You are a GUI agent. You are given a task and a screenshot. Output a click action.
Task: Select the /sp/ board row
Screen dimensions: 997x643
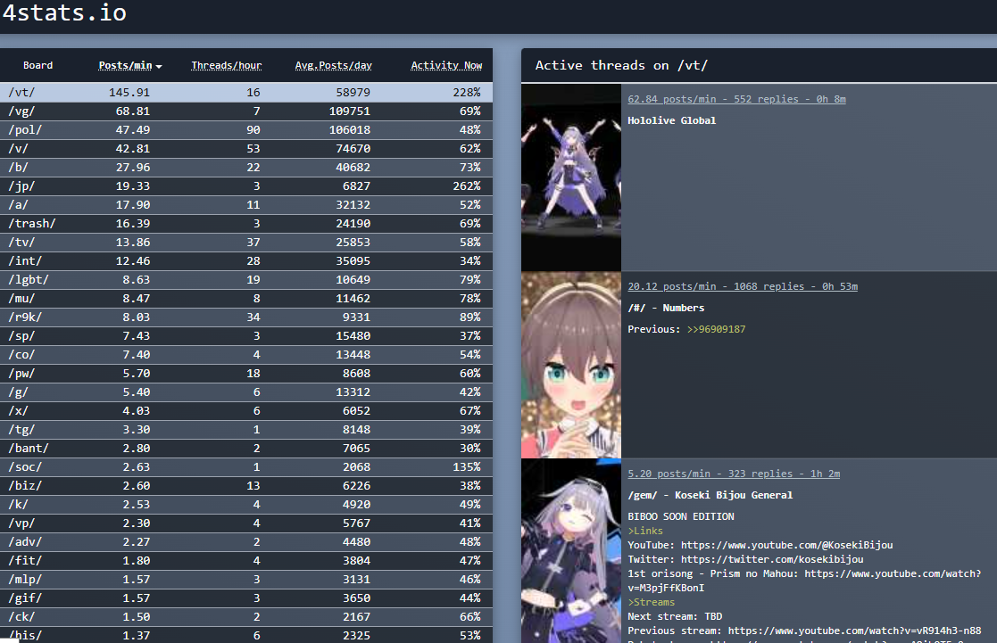pyautogui.click(x=246, y=336)
